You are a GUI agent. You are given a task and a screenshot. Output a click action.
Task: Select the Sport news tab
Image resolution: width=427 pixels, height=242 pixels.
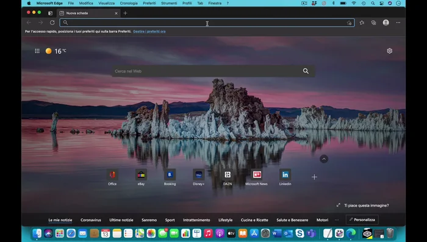(x=170, y=220)
